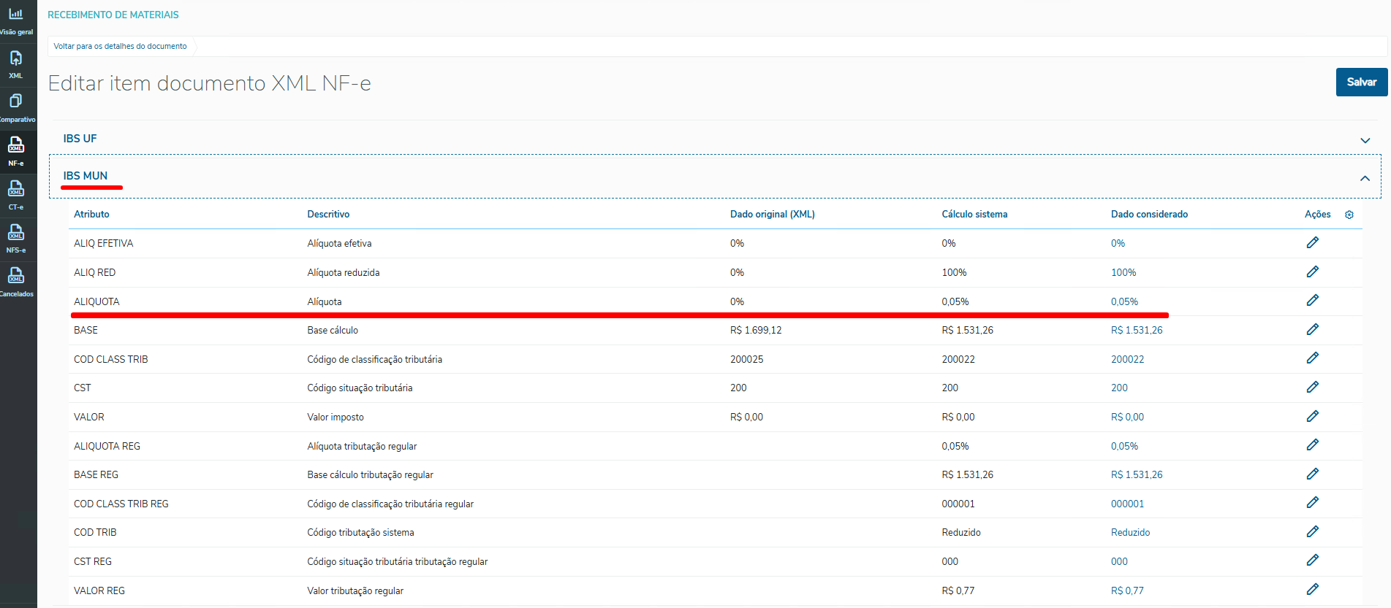The width and height of the screenshot is (1391, 608).
Task: Click the Visão geral chart icon
Action: 15,14
